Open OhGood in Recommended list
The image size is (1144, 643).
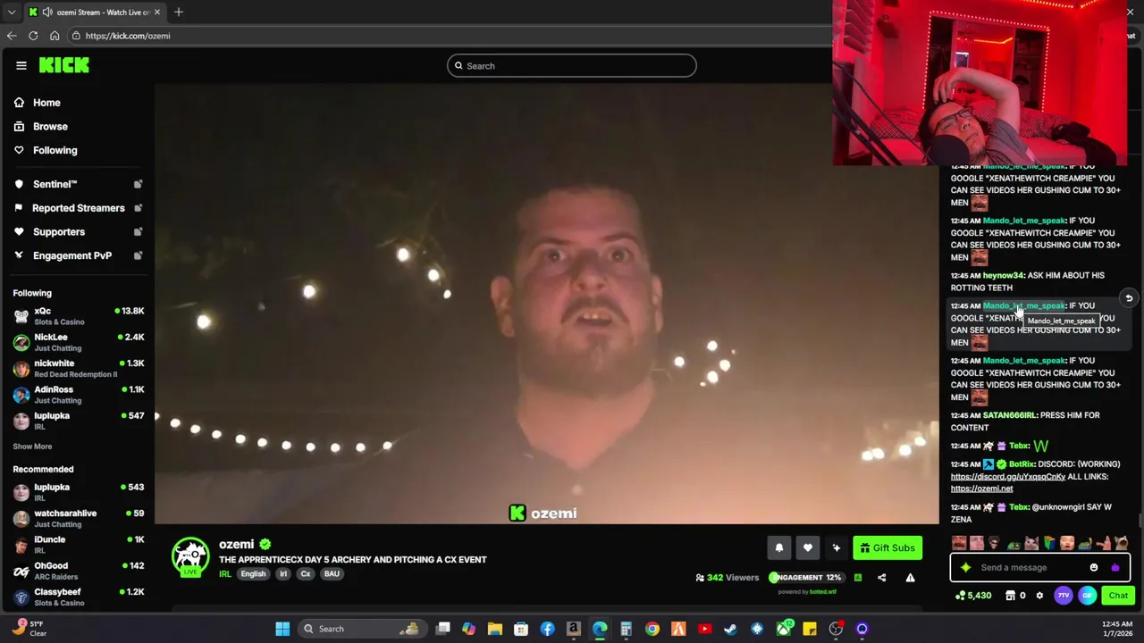point(79,571)
